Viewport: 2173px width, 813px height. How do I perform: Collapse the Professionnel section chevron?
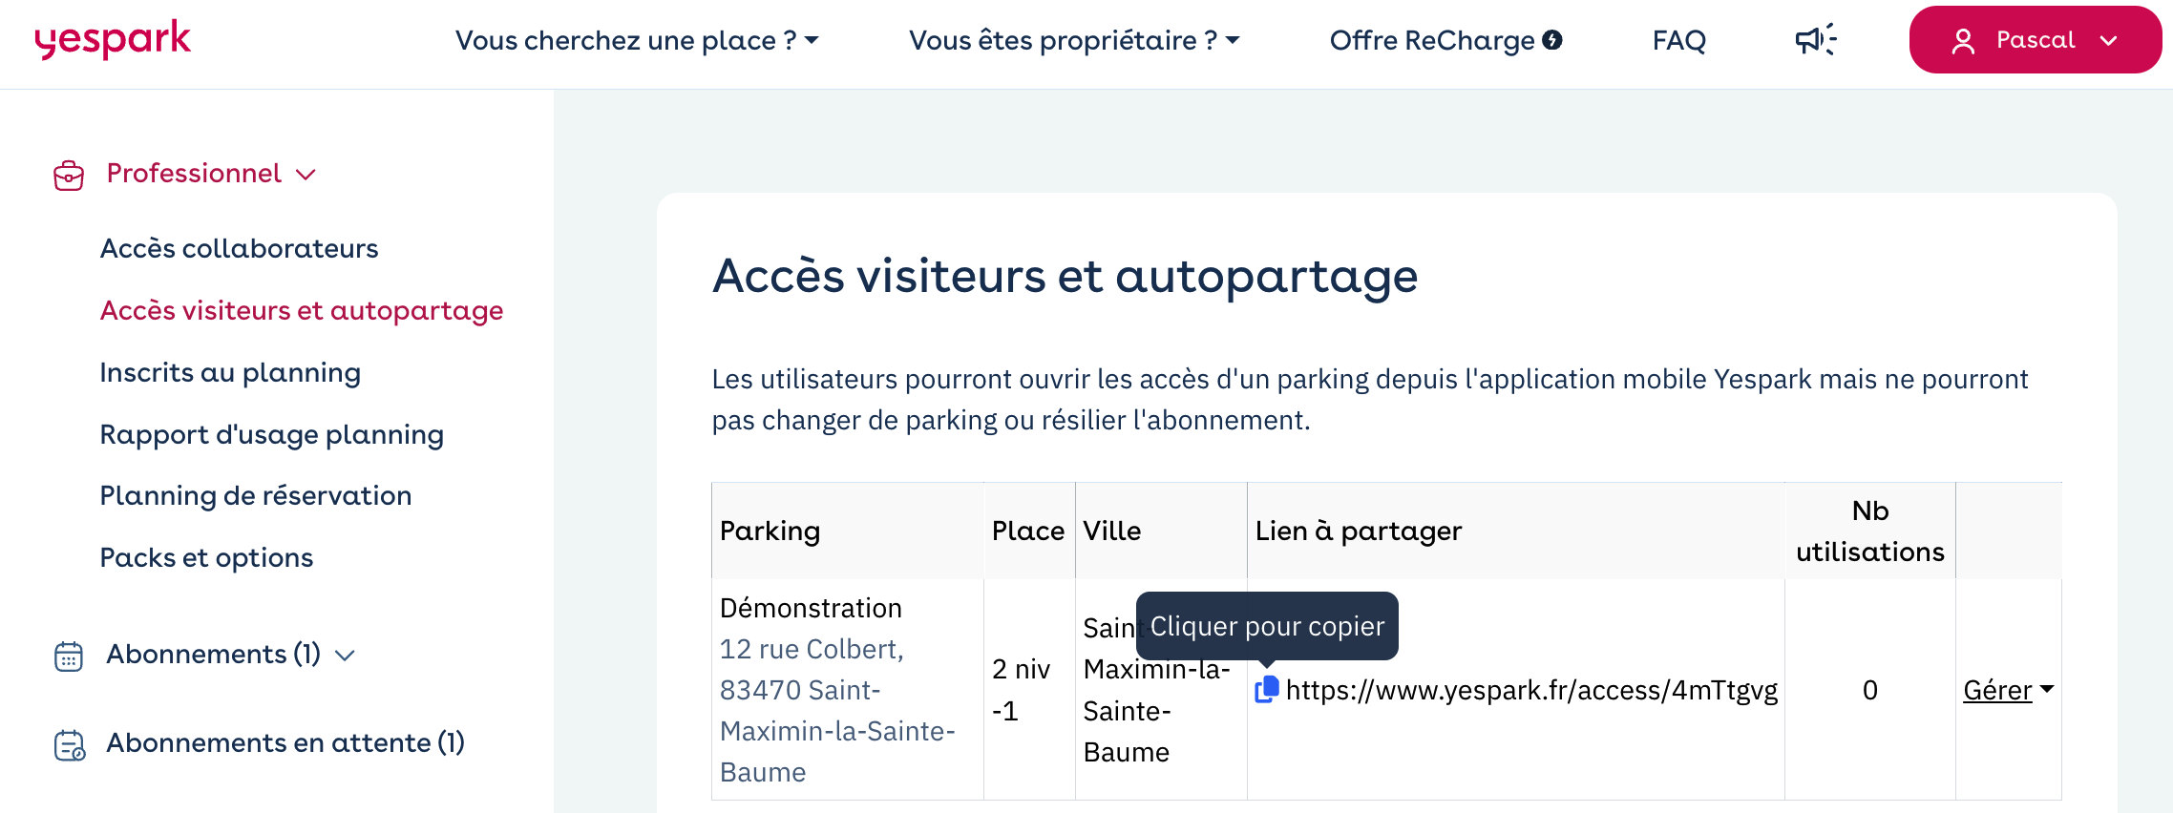point(306,175)
